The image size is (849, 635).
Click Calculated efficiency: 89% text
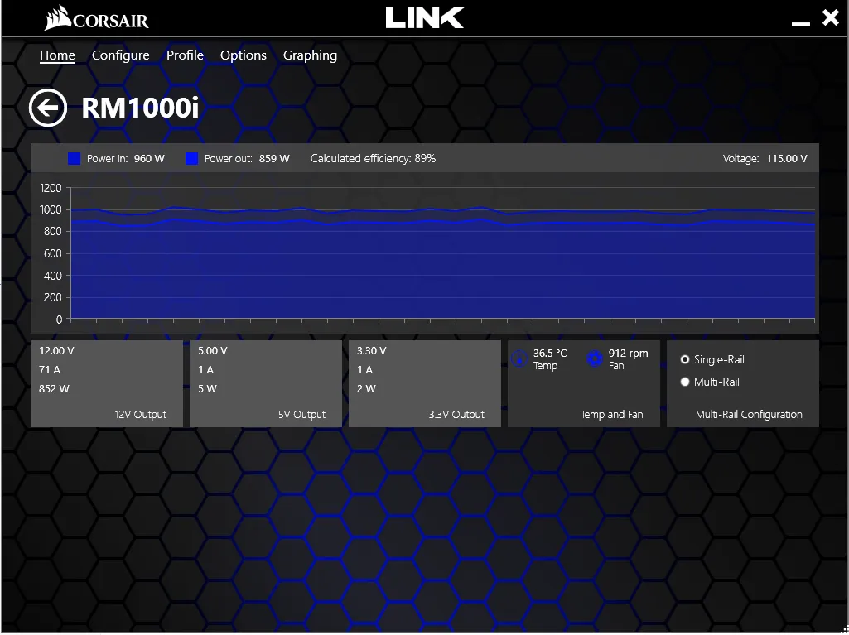(373, 159)
